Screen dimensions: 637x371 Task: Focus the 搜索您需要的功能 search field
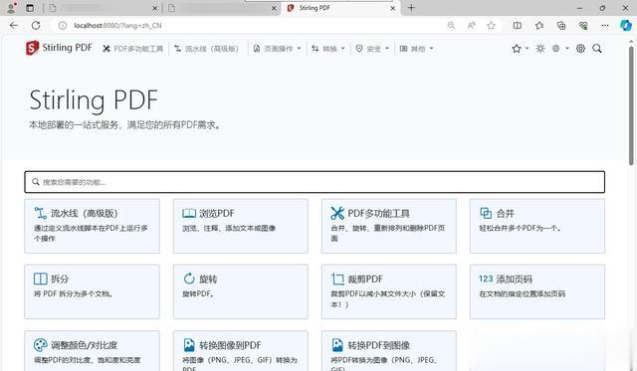coord(315,182)
